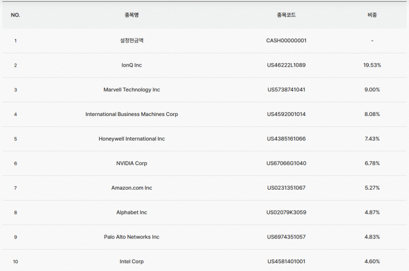Select the 설정현금액 name cell
409x271 pixels.
(132, 40)
